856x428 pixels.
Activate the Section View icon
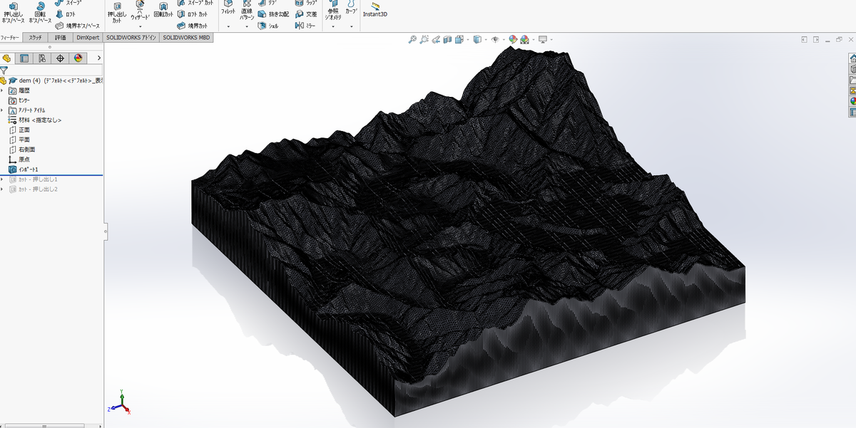point(447,40)
